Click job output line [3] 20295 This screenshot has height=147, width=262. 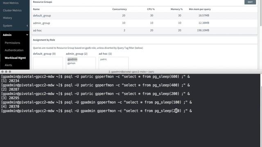tap(10, 98)
